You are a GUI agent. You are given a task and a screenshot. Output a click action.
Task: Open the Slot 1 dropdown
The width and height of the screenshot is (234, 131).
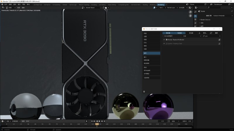163,8
